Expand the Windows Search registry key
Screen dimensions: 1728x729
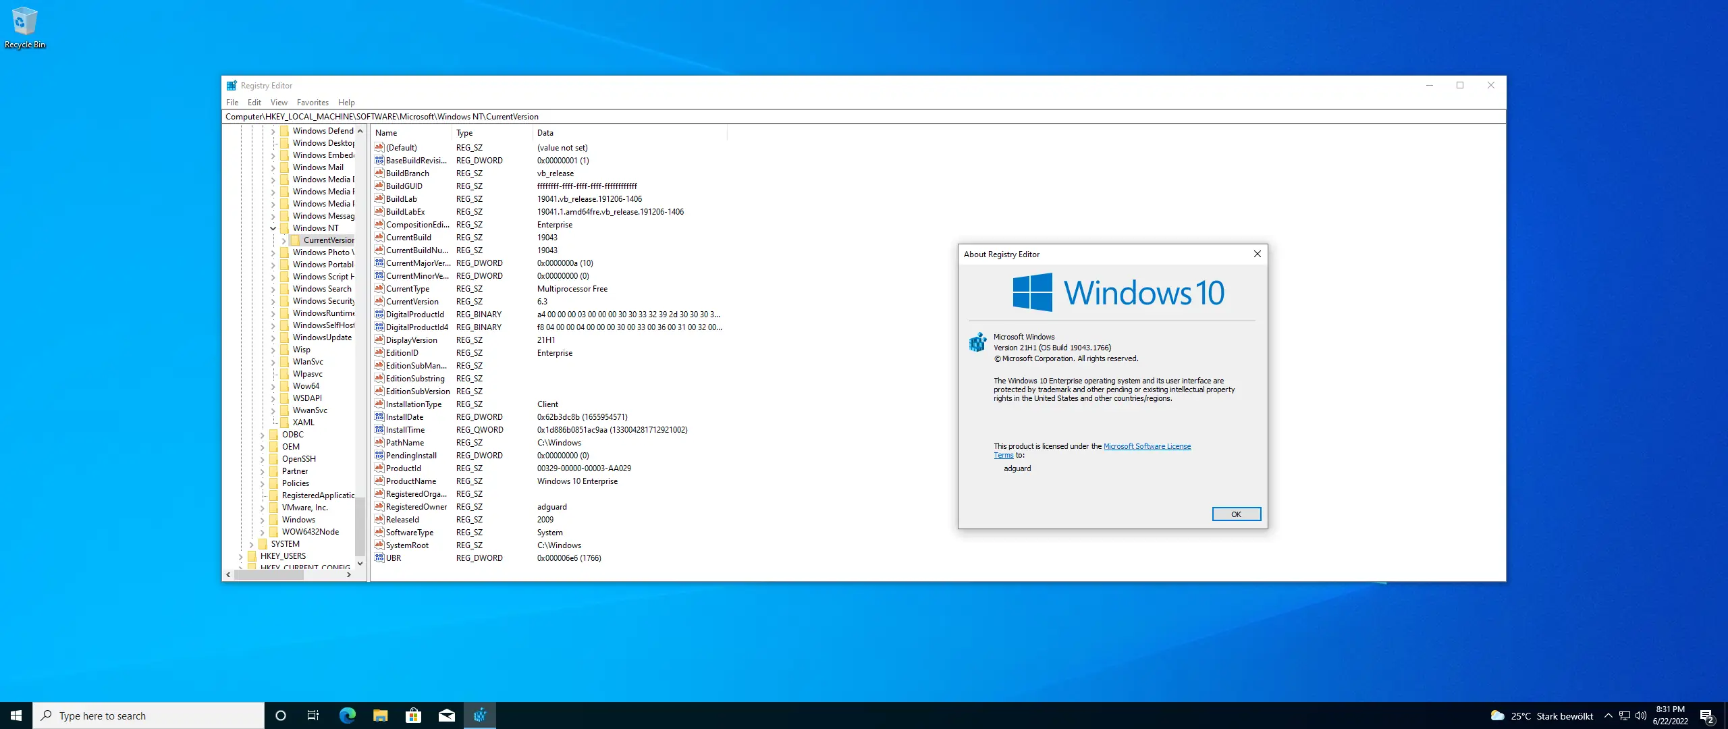pos(273,289)
